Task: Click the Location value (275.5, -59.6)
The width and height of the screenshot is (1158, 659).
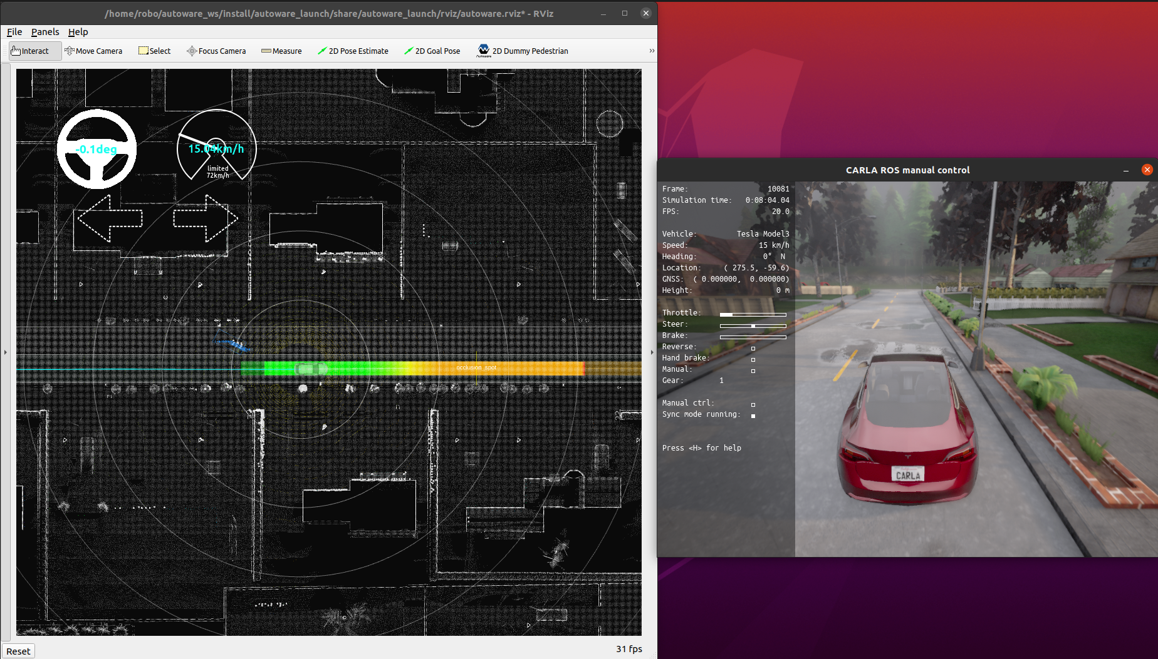Action: tap(756, 268)
